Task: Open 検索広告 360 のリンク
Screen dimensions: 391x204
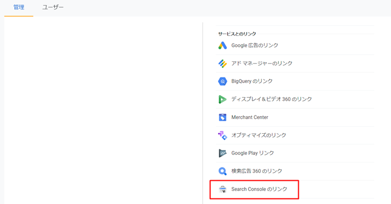Action: 257,171
